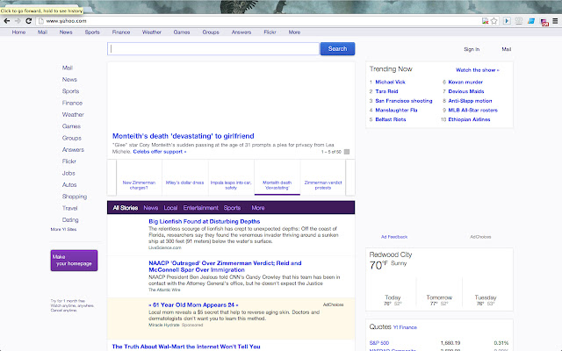The height and width of the screenshot is (351, 562).
Task: Click the browser forward arrow
Action: click(18, 19)
